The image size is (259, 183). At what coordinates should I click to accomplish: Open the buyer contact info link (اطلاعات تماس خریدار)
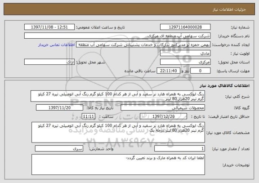click(x=57, y=45)
